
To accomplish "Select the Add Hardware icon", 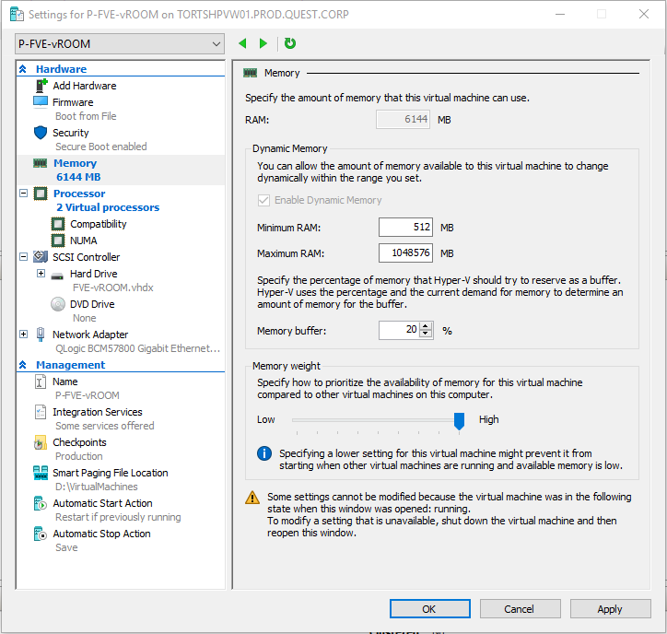I will (x=41, y=86).
